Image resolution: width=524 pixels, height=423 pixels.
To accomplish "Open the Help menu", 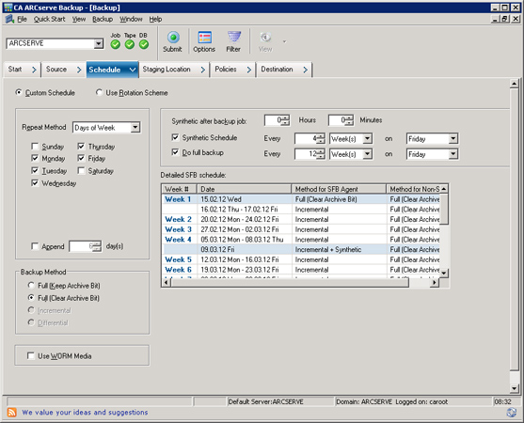I will [x=155, y=19].
